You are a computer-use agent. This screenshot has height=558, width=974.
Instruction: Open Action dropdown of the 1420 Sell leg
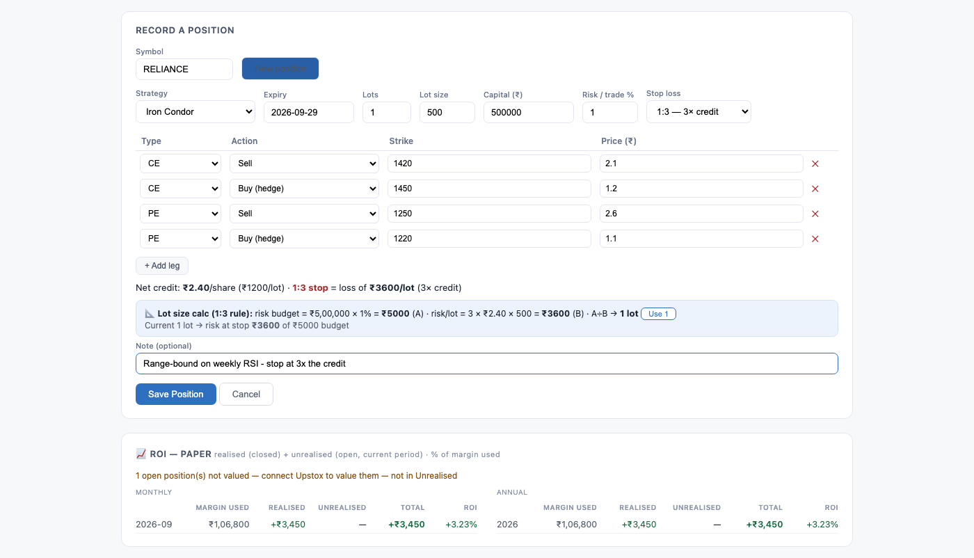pyautogui.click(x=304, y=164)
